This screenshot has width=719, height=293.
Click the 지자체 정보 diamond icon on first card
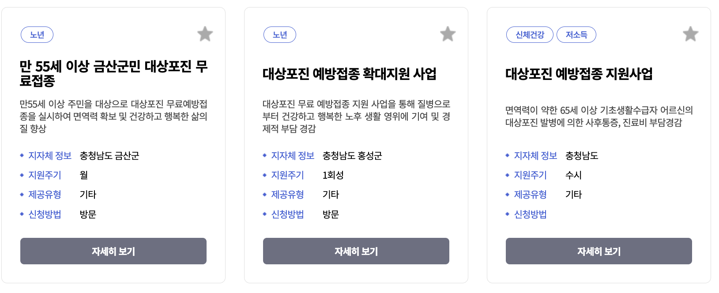coord(21,155)
